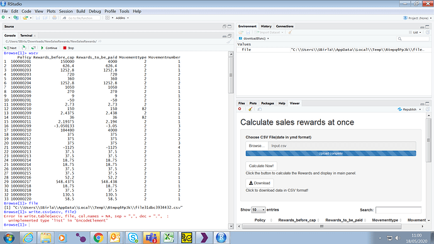434x244 pixels.
Task: Click the Upload complete progress bar
Action: 331,153
